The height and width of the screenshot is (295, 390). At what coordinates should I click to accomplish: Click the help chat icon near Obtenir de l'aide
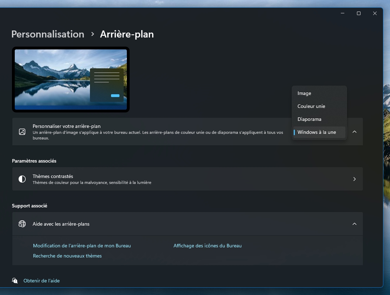[15, 281]
